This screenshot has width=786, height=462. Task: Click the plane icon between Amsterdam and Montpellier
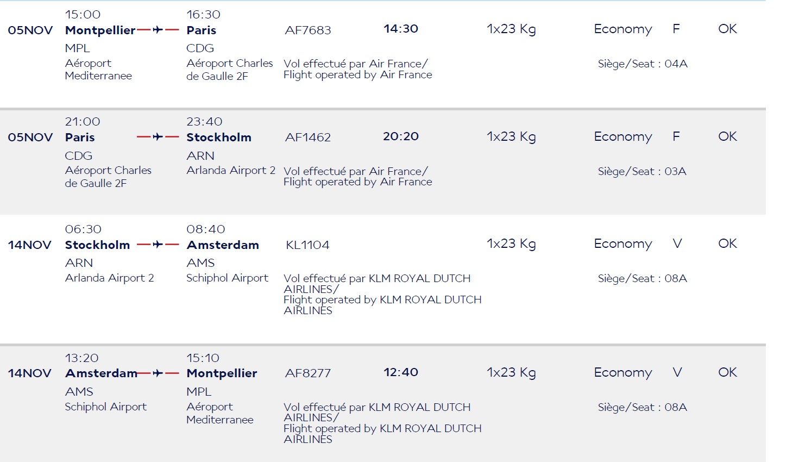click(x=158, y=373)
